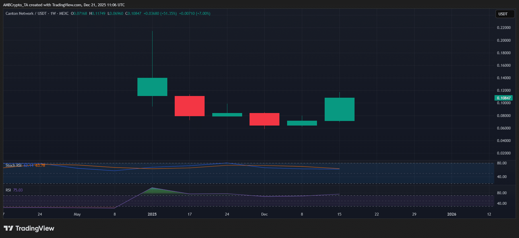This screenshot has width=519, height=238.
Task: Click the 0.22000 price axis label
Action: tap(504, 28)
